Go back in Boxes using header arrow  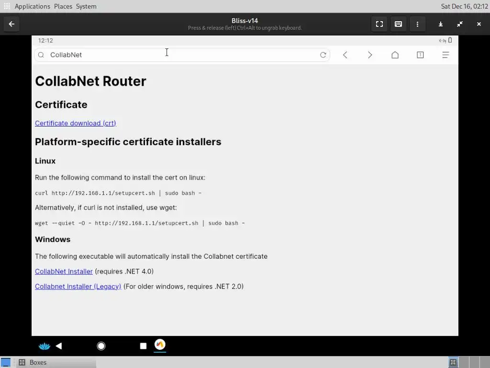pos(11,24)
